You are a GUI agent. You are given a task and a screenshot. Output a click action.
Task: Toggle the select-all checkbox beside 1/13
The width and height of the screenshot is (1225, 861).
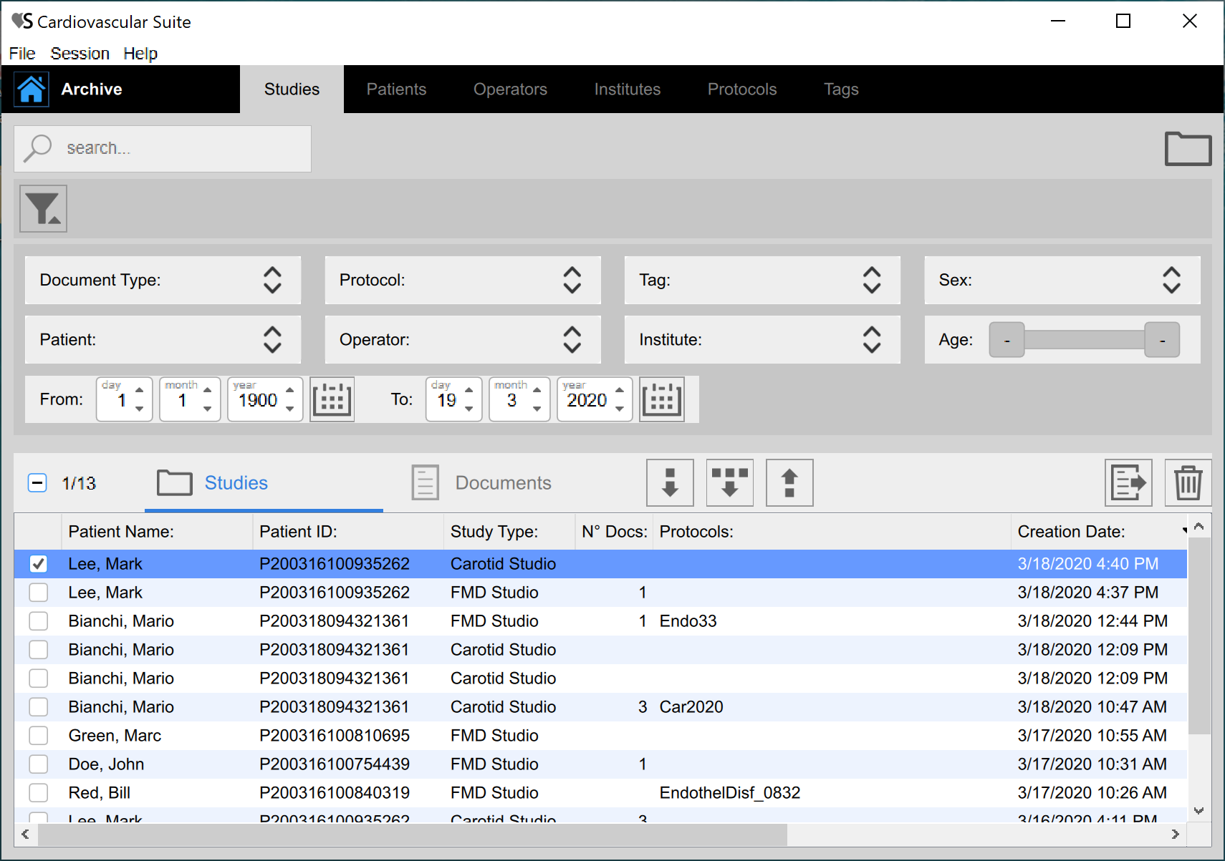37,483
